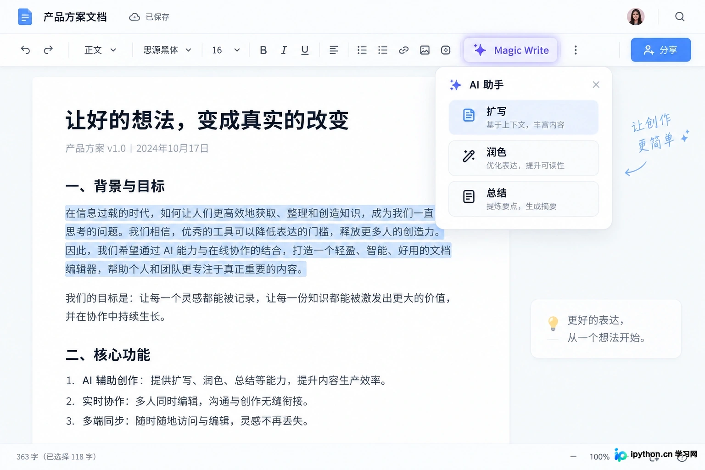Click the paragraph starting 我们的目标是

[x=259, y=307]
